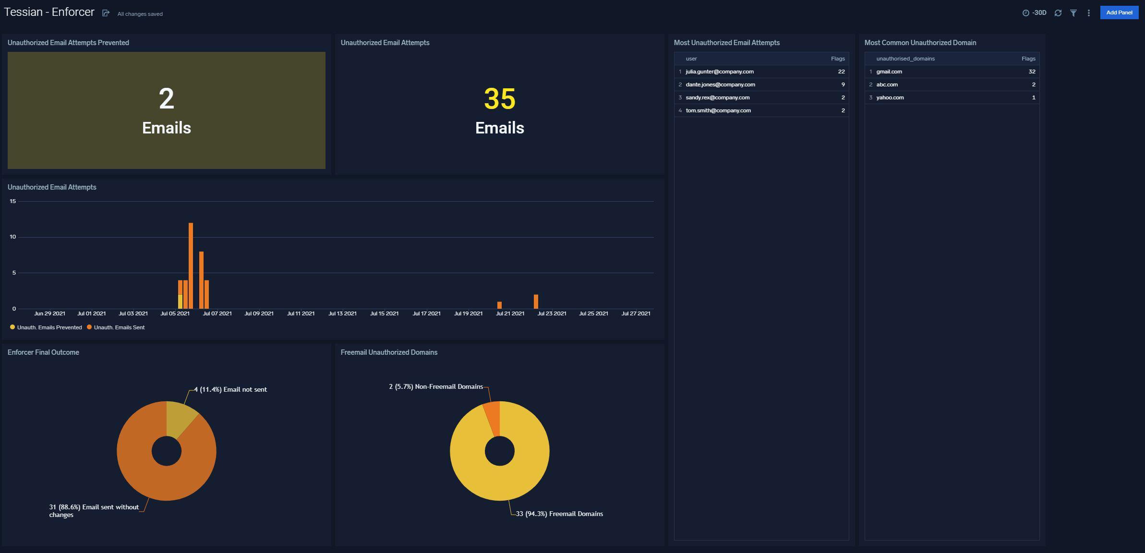The width and height of the screenshot is (1145, 553).
Task: Click the dashboard refresh icon
Action: (x=1058, y=13)
